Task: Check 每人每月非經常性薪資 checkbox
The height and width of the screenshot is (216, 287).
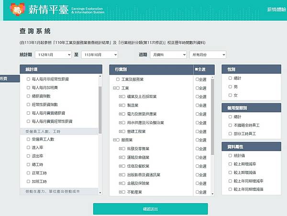Action: pos(28,79)
